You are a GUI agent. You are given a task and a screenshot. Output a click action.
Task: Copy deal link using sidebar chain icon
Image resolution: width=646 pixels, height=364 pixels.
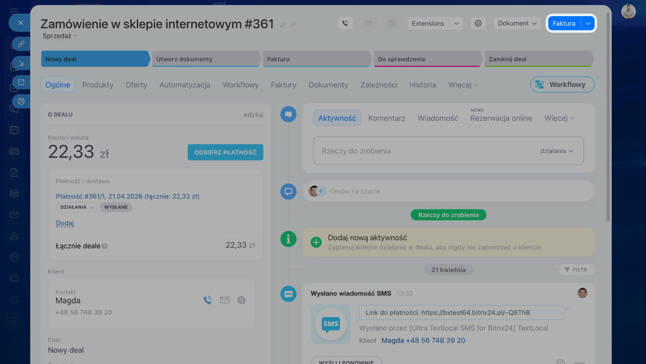point(21,44)
